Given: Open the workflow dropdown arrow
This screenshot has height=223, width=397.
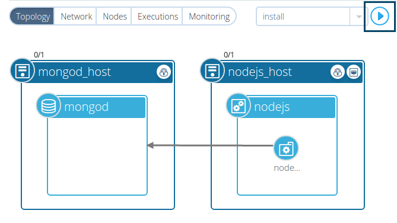Looking at the screenshot, I should coord(358,17).
